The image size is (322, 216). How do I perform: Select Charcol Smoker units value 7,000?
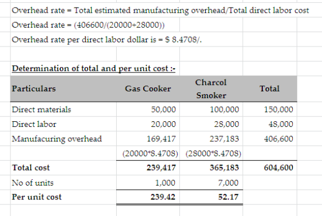tap(228, 183)
